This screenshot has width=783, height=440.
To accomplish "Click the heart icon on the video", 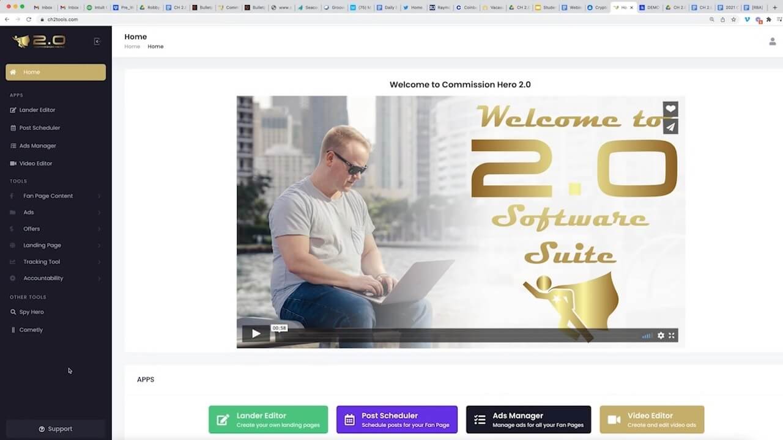I will (x=670, y=109).
